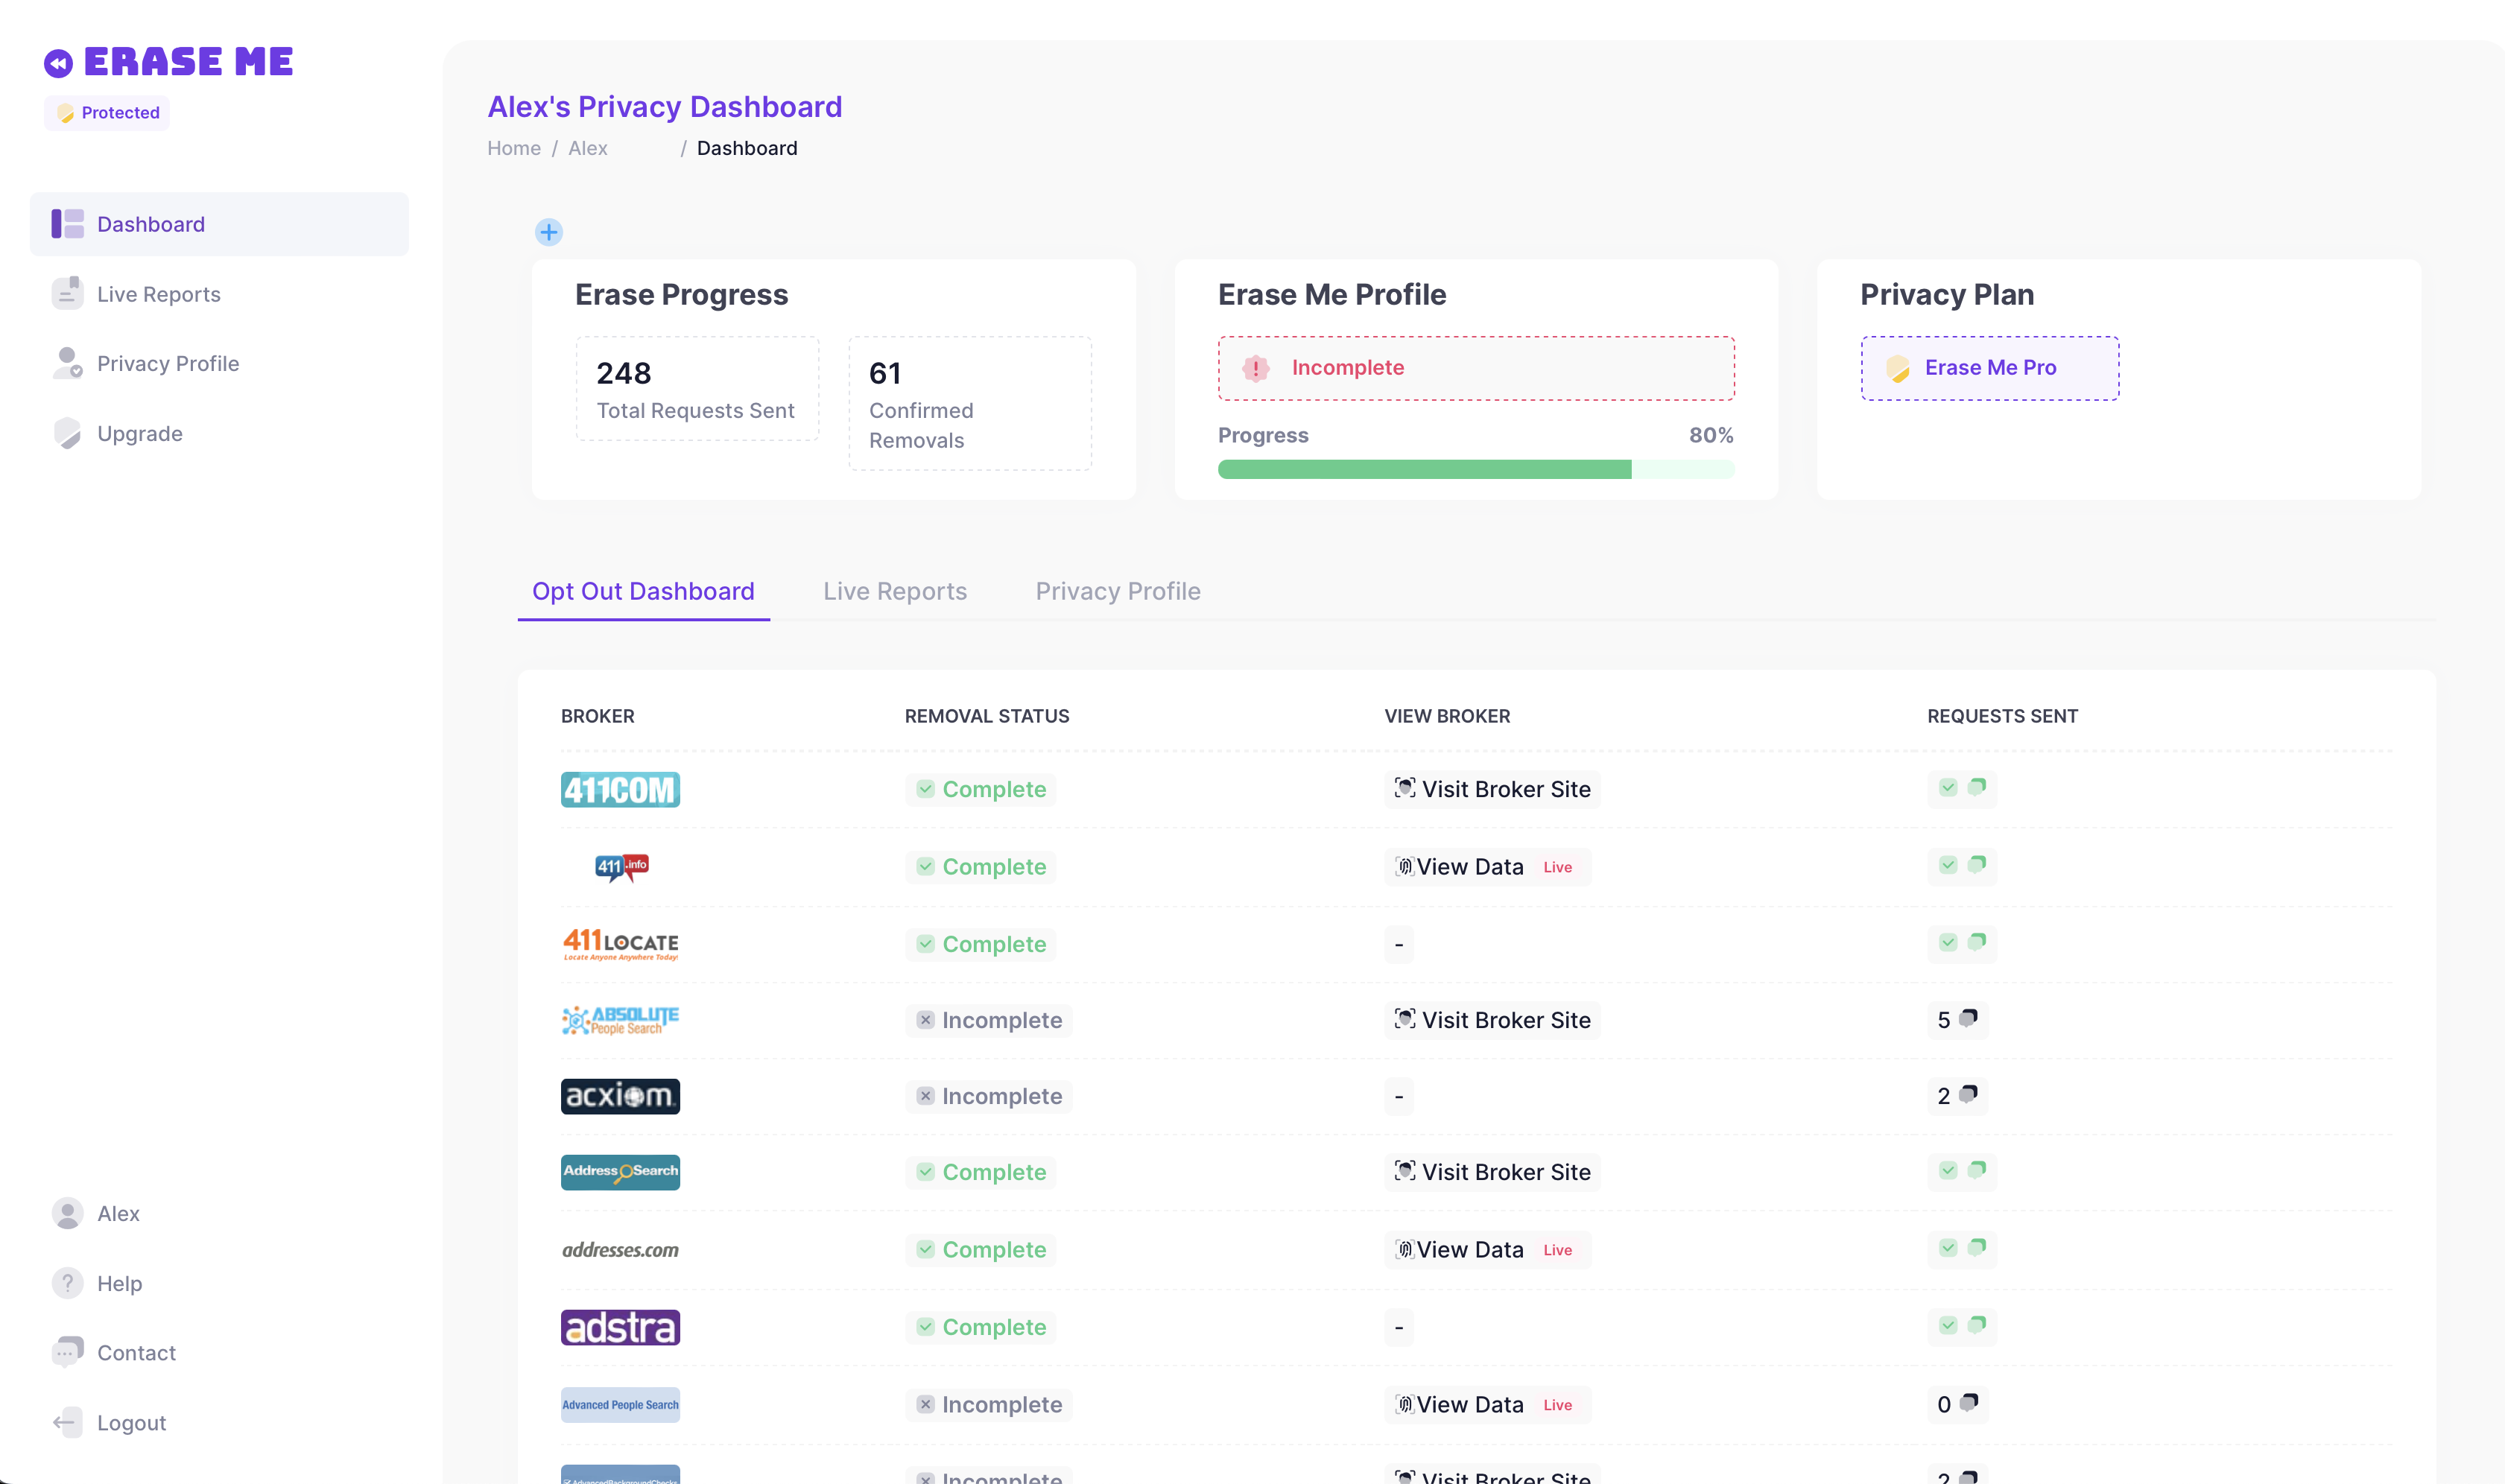Click the Protected status badge

tap(107, 112)
